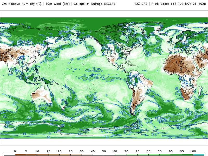The height and width of the screenshot is (156, 208).
Task: Click the '2m Relative Humidity (%)' title text
Action: 22,4
